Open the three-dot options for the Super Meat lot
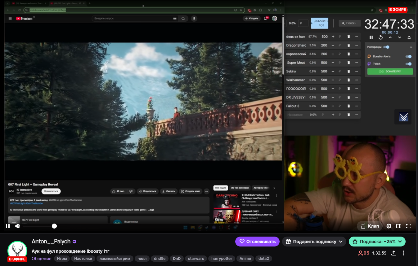 pos(357,63)
